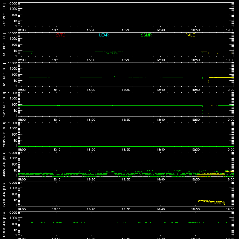Select the 8800 MHz [SFU] axis title

click(x=4, y=194)
